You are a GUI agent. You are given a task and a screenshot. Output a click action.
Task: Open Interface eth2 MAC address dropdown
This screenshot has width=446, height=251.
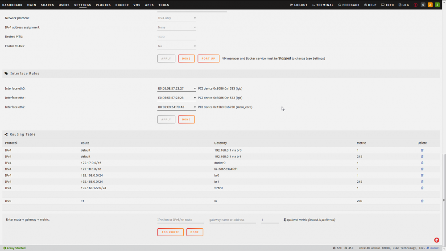176,107
